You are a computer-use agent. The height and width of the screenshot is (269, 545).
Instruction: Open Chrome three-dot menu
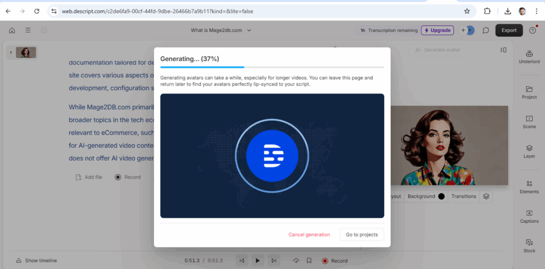point(536,11)
